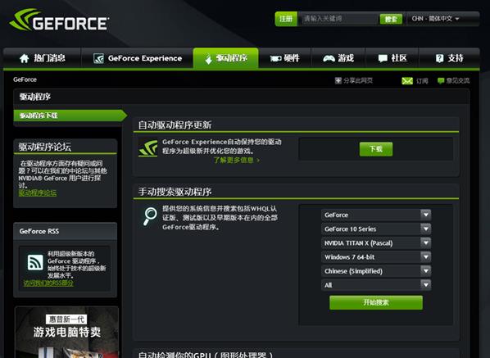Click the green 注册 button
The image size is (490, 358).
coord(286,19)
